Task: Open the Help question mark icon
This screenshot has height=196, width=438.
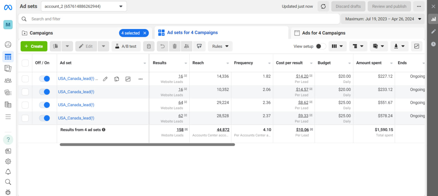Action: (x=8, y=140)
